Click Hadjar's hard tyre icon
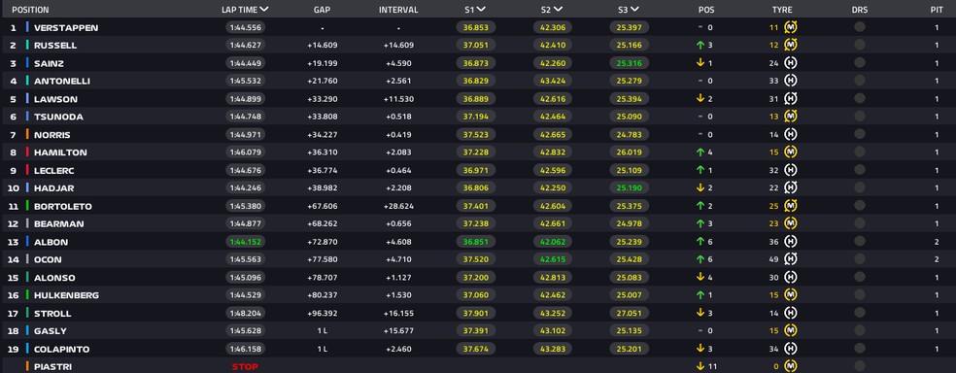Screen dimensions: 956x373 pos(791,187)
